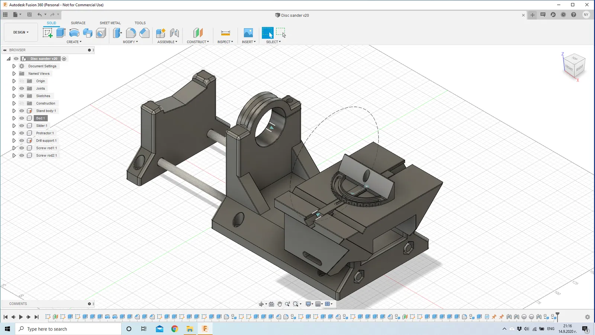Select the Extrude tool in Create
595x335 pixels.
(x=61, y=33)
